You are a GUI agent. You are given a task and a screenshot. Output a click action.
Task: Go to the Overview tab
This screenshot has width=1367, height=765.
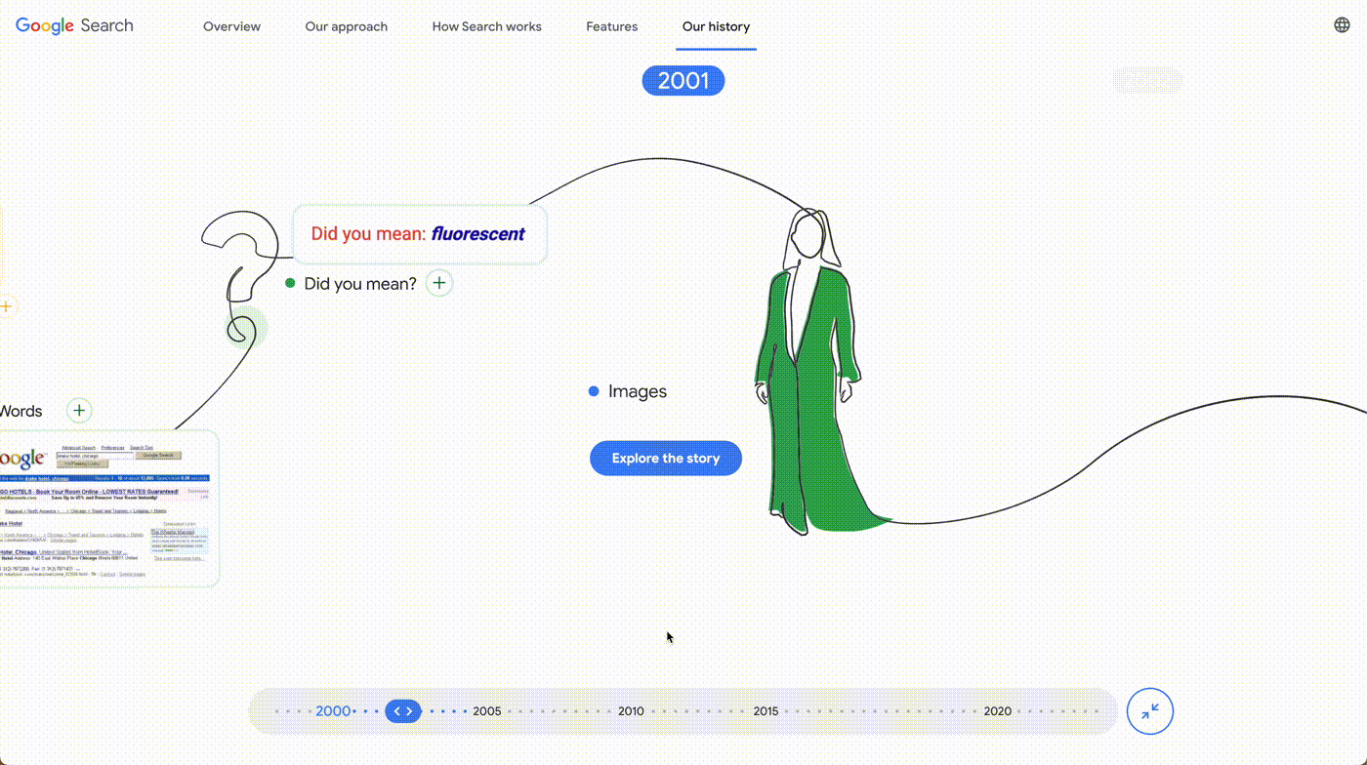click(231, 26)
